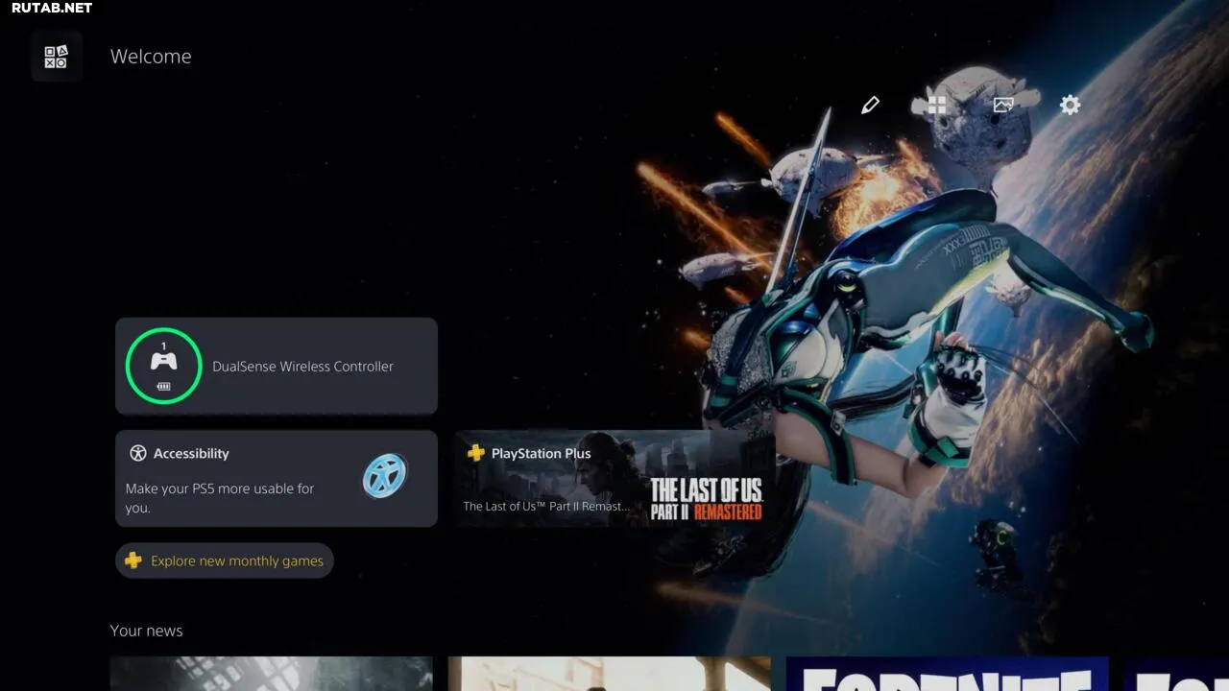Click the small accessibility icon beside the title
Viewport: 1229px width, 691px height.
tap(138, 453)
